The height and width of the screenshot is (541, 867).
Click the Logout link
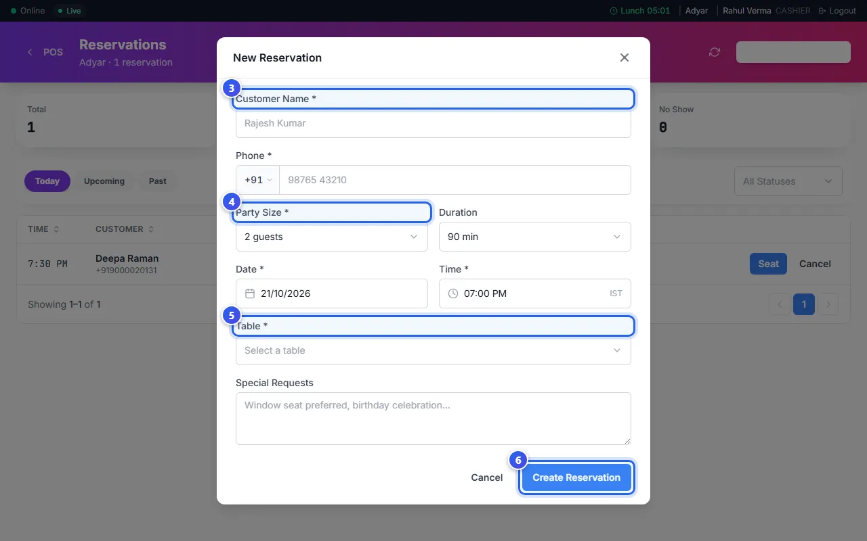pyautogui.click(x=837, y=11)
